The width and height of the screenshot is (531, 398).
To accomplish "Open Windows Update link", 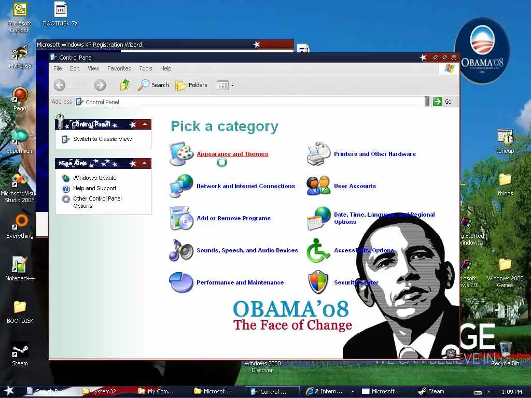I will click(94, 178).
